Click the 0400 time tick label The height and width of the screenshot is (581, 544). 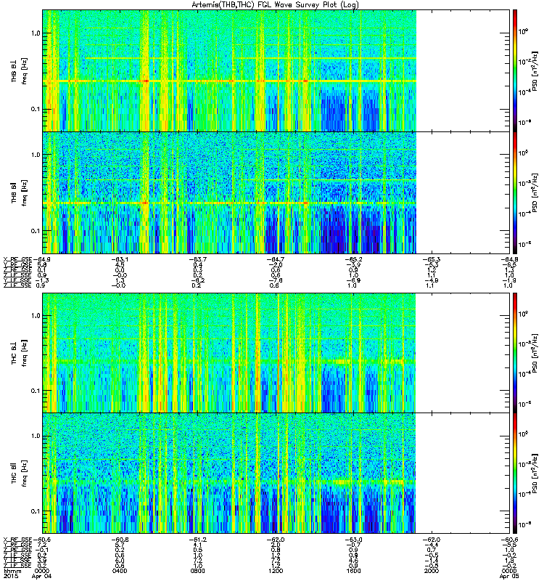coord(120,571)
